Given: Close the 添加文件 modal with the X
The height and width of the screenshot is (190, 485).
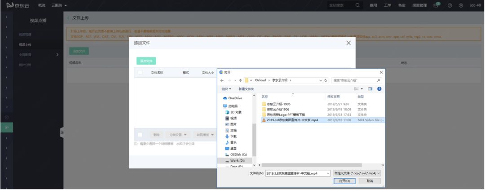Looking at the screenshot, I should (348, 43).
